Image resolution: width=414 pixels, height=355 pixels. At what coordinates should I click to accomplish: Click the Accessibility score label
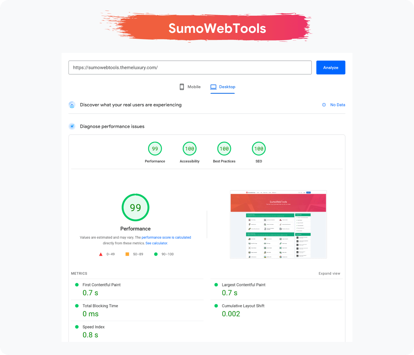click(190, 161)
